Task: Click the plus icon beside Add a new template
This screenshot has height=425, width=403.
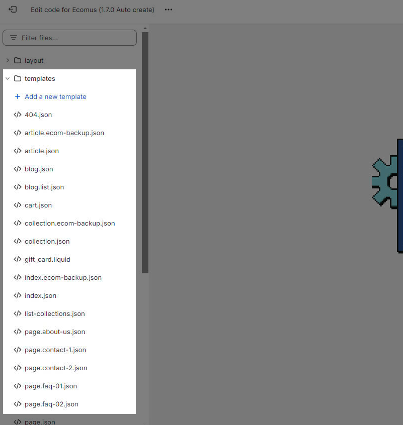Action: point(18,96)
